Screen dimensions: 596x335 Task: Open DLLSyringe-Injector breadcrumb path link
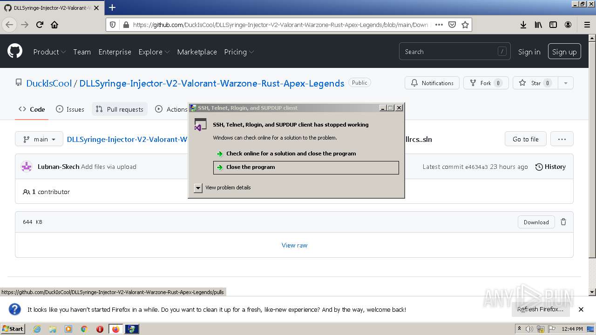tap(127, 139)
